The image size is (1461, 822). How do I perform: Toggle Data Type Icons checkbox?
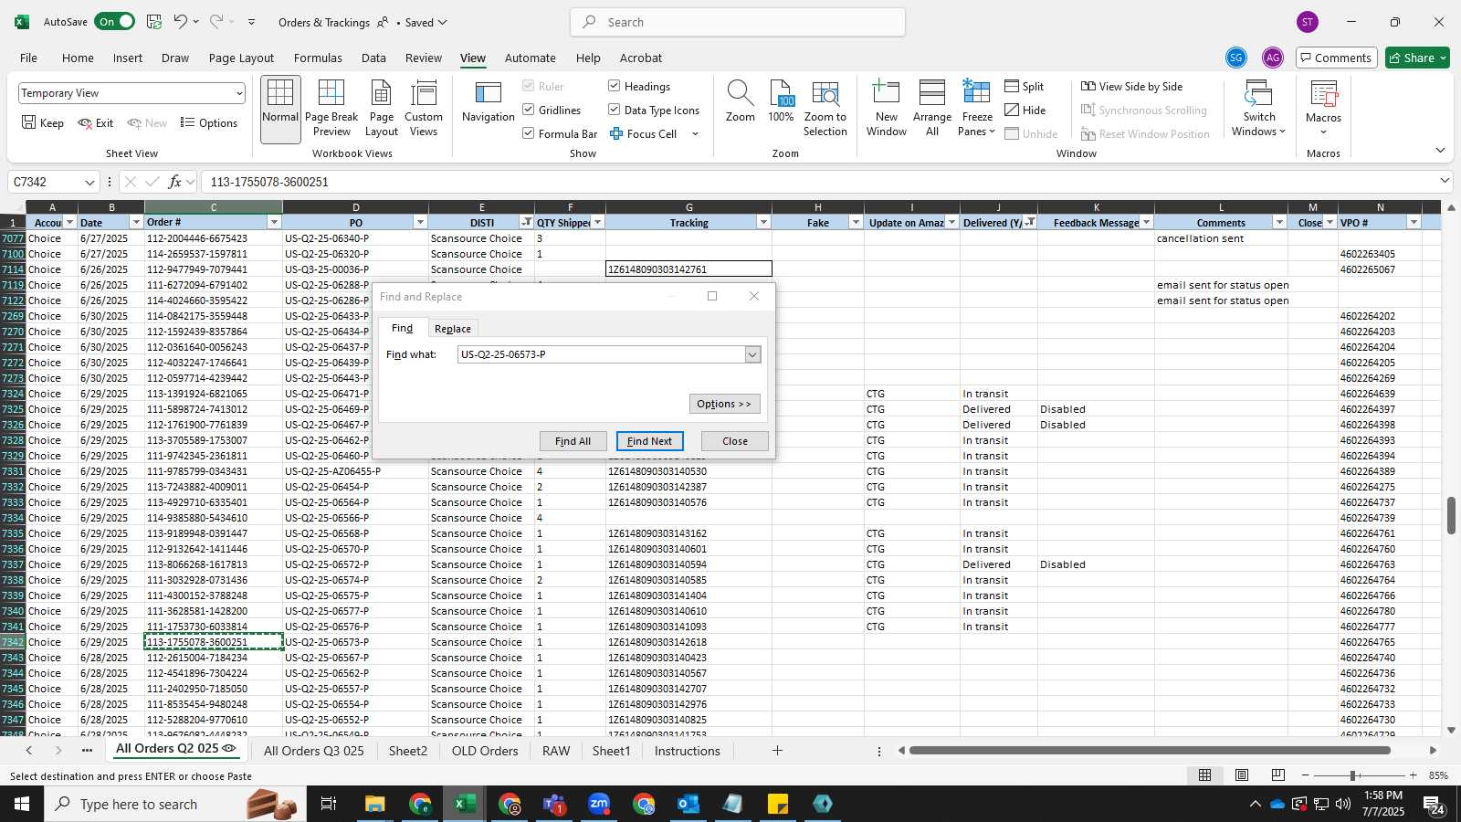pyautogui.click(x=615, y=110)
